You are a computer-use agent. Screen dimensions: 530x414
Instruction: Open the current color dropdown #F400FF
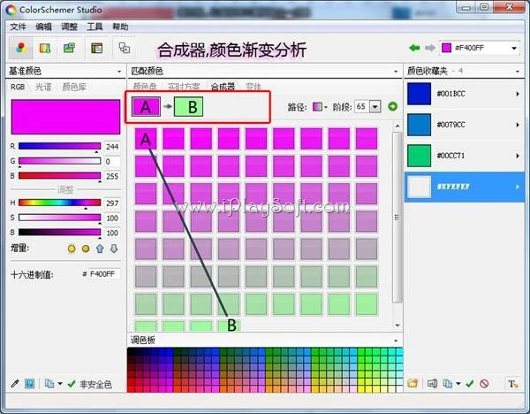(x=514, y=48)
